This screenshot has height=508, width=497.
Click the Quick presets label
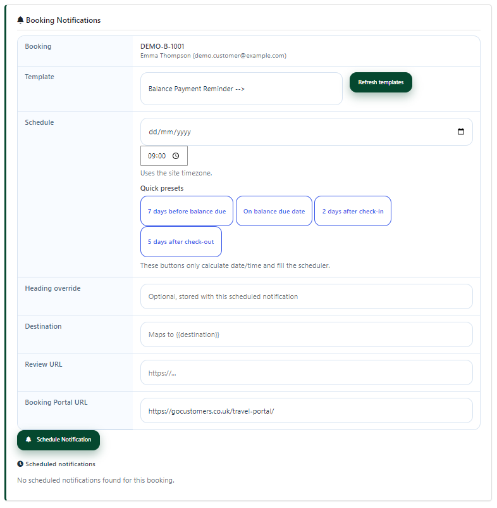tap(162, 188)
